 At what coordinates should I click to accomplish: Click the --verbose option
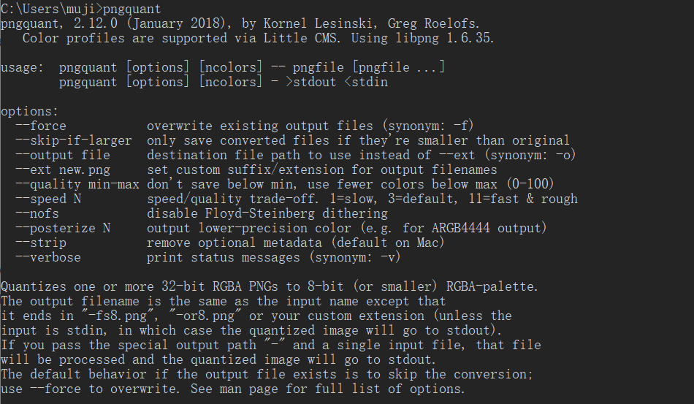[x=47, y=258]
